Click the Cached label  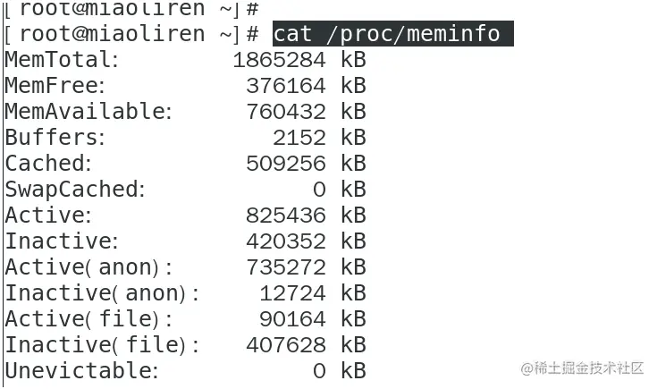point(48,164)
